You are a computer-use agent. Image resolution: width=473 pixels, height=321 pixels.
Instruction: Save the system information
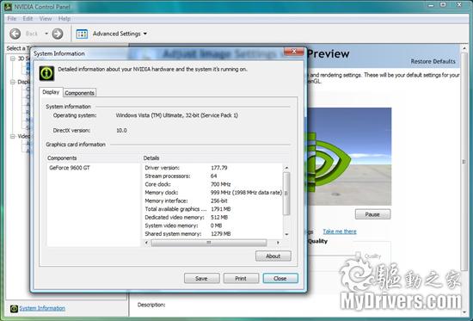coord(201,278)
